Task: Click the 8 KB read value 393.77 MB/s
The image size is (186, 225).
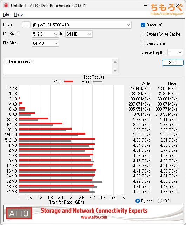Action: pyautogui.click(x=167, y=109)
